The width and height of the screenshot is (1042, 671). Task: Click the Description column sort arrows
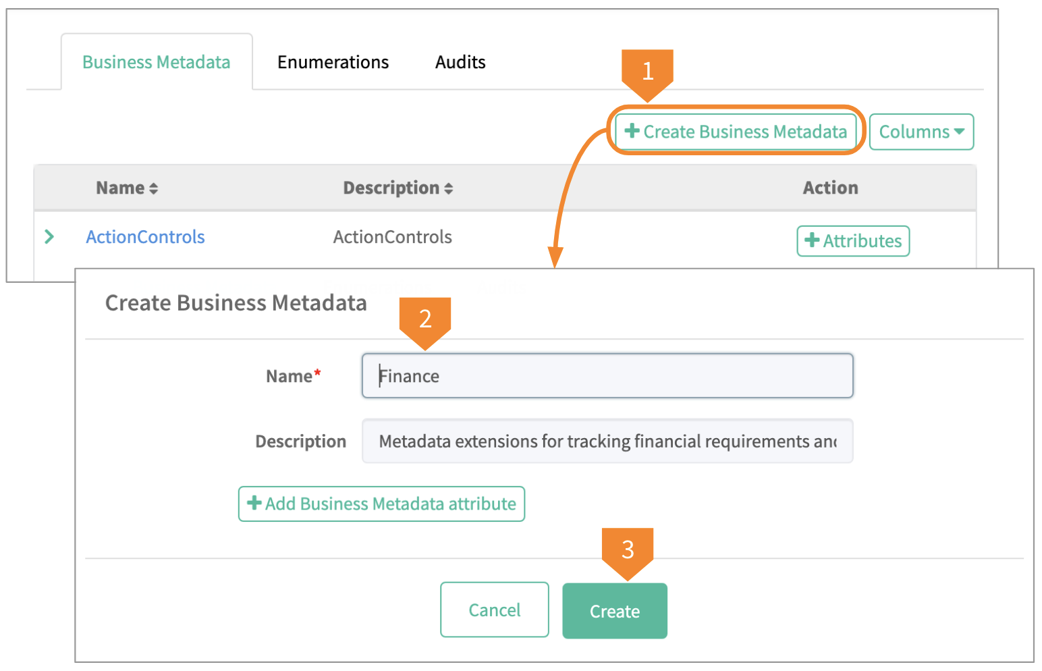point(449,188)
